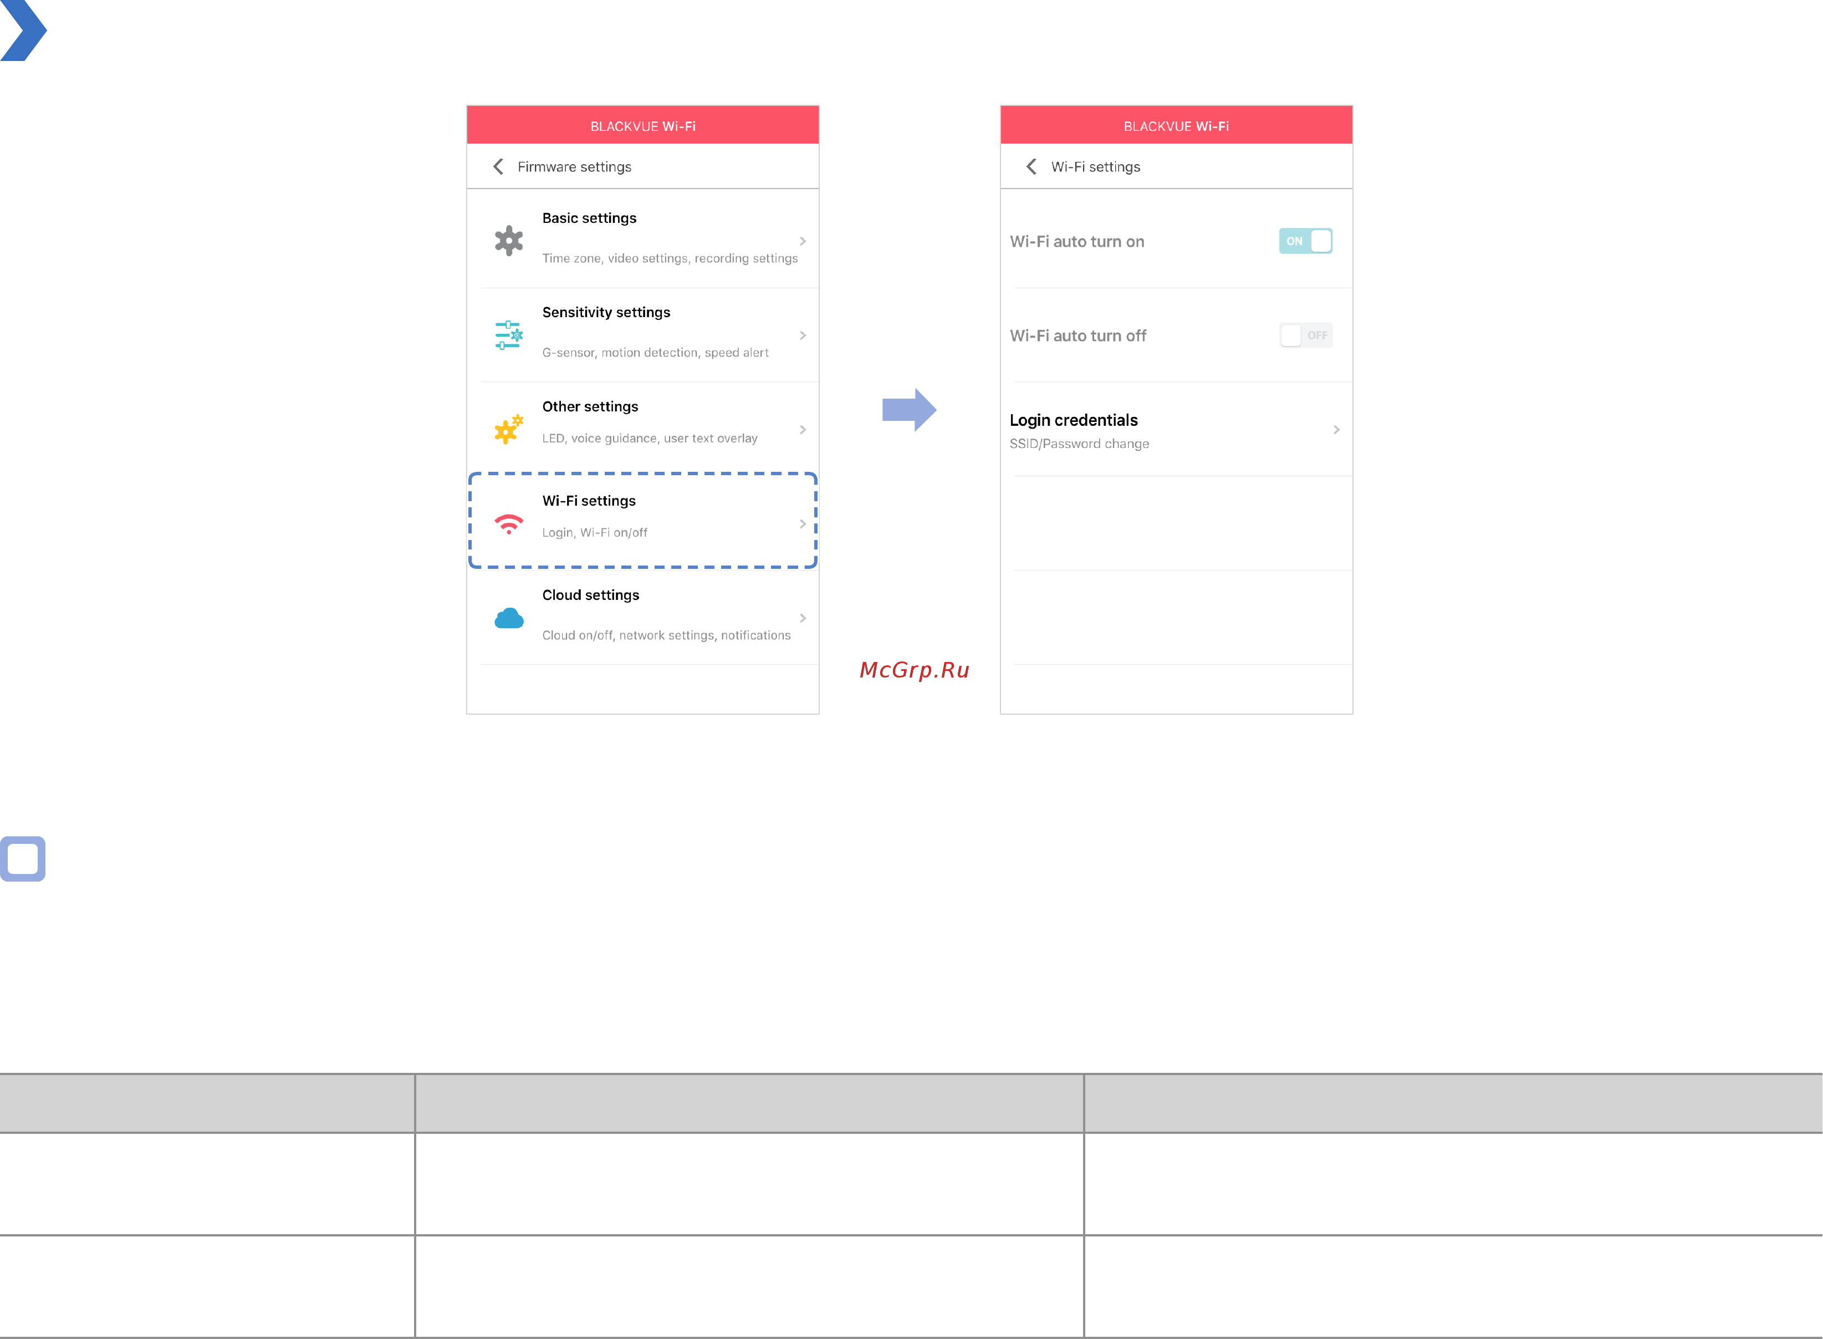Open Basic settings gear icon

click(x=509, y=241)
